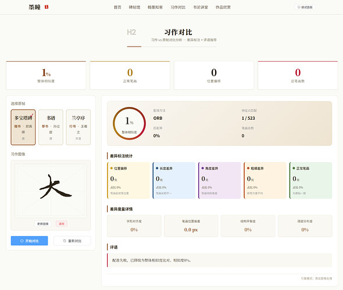The height and width of the screenshot is (290, 343).
Task: Open the 调试面板 debug panel button
Action: pos(305,7)
